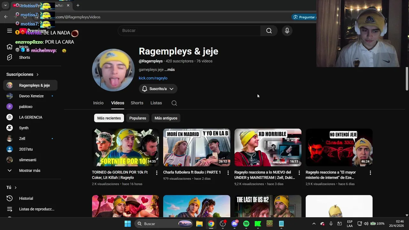This screenshot has height=230, width=409.
Task: Play the MORÍ EN MADRID thumbnail
Action: pos(197,147)
